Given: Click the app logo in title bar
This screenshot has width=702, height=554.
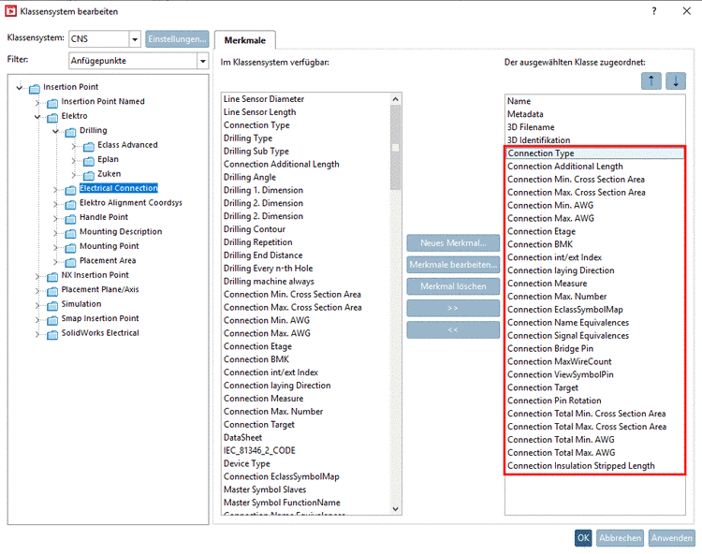Looking at the screenshot, I should pyautogui.click(x=10, y=11).
